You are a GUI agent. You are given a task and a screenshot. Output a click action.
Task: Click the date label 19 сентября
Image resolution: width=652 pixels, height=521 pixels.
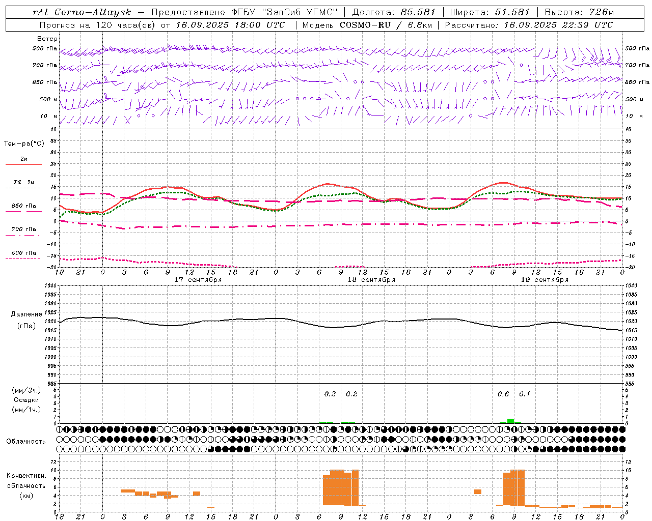(x=545, y=280)
